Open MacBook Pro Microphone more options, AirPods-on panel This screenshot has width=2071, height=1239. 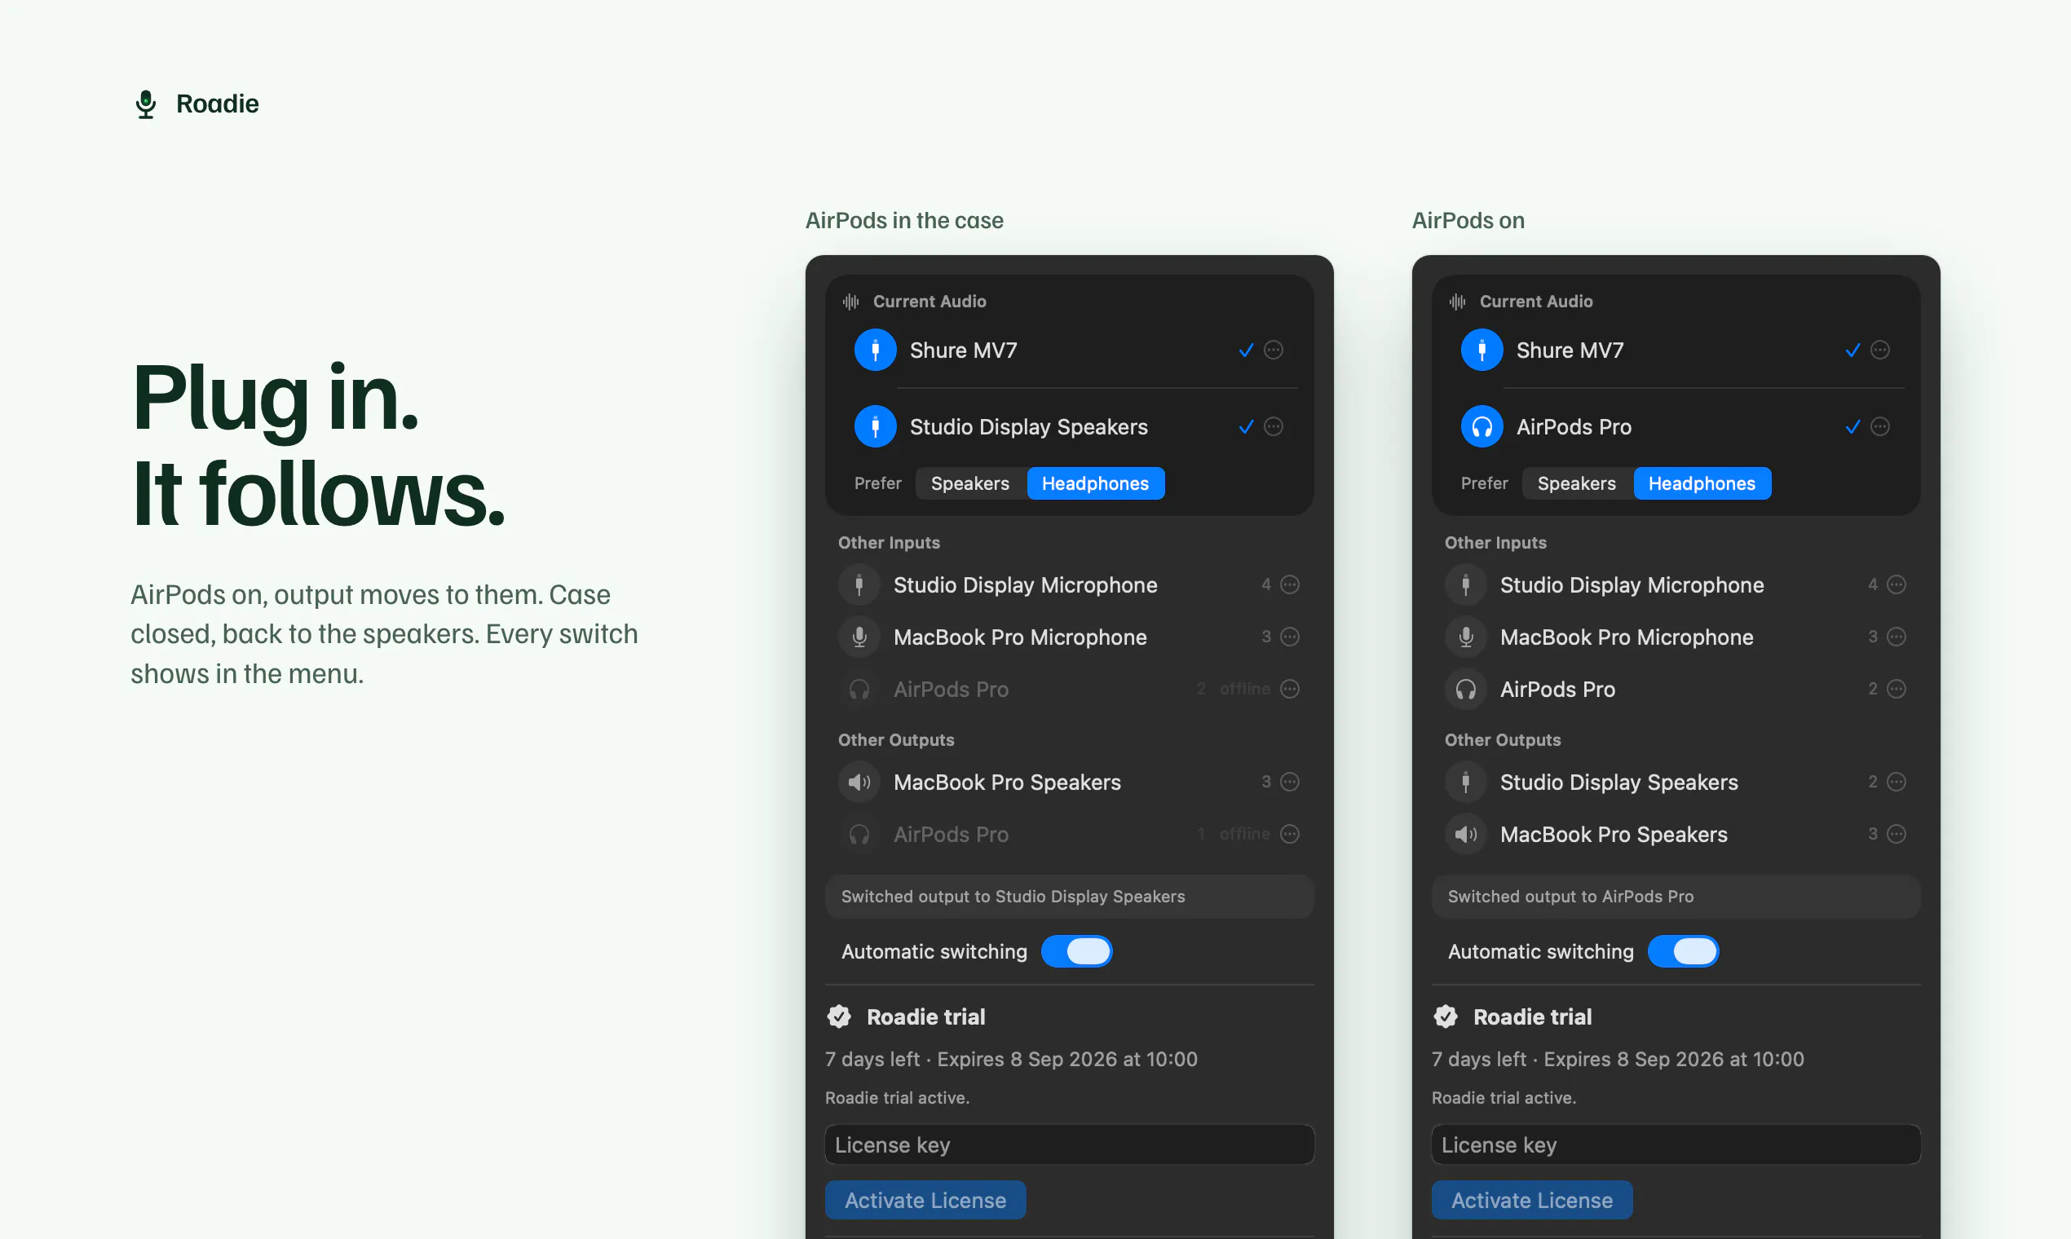tap(1897, 637)
